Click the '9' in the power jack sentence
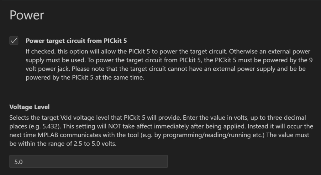321x175 pixels. pyautogui.click(x=311, y=60)
